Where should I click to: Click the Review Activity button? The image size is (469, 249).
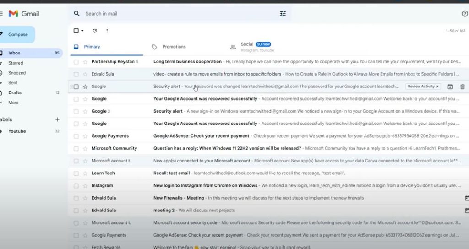tap(423, 87)
